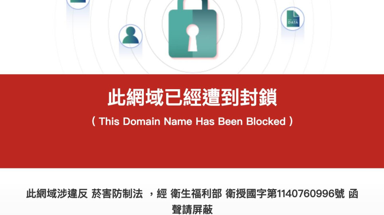384x215 pixels.
Task: Click the word 'Blocked' in the subtitle
Action: [x=266, y=121]
